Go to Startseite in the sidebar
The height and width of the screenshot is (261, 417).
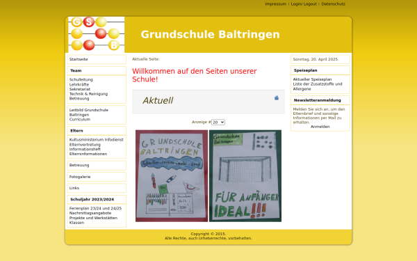(79, 59)
